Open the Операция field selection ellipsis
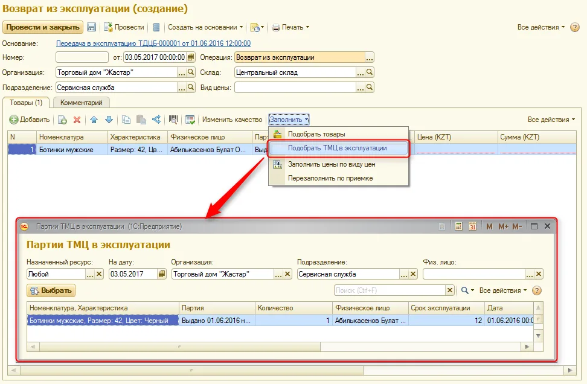587x384 pixels. tap(370, 57)
